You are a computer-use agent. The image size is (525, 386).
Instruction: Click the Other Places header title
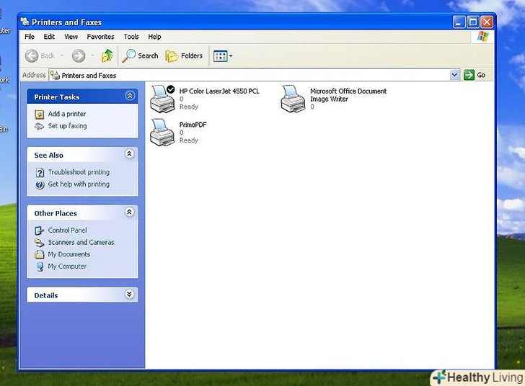(56, 213)
